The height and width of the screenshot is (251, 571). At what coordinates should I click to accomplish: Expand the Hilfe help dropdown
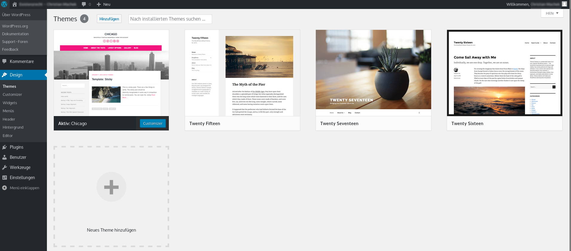(x=552, y=13)
